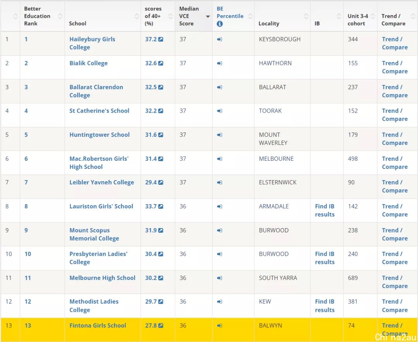This screenshot has height=342, width=418.
Task: Visit the Ballarat Clarendon College link
Action: [x=96, y=91]
